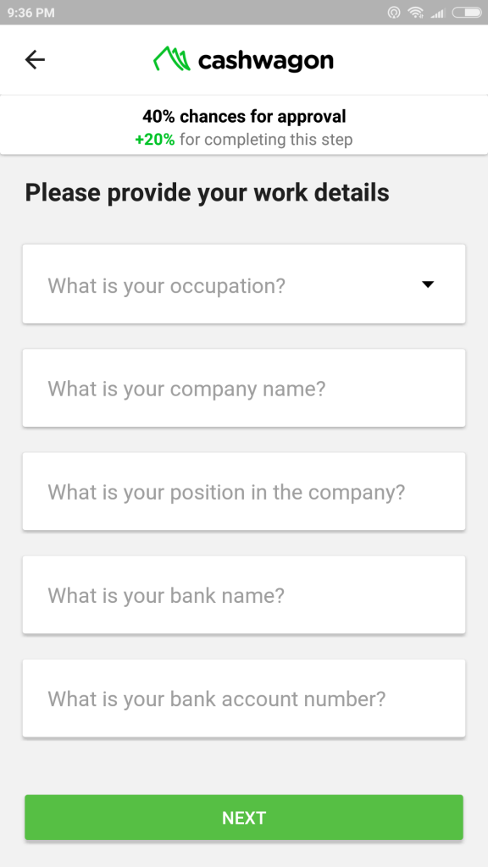Screen dimensions: 488x867
Task: Open the occupation dropdown list
Action: click(x=244, y=284)
